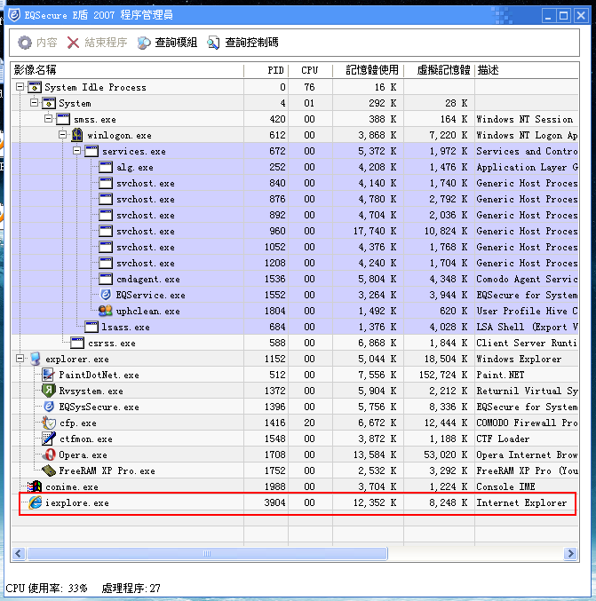Screen dimensions: 596x601
Task: Select svchost.exe row with PID 1052
Action: coord(295,247)
